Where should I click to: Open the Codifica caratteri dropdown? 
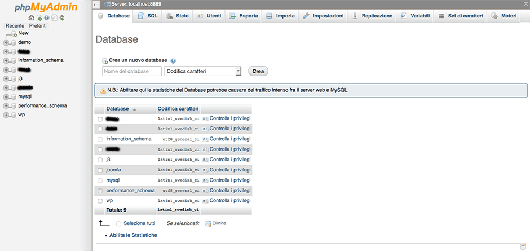pyautogui.click(x=202, y=71)
